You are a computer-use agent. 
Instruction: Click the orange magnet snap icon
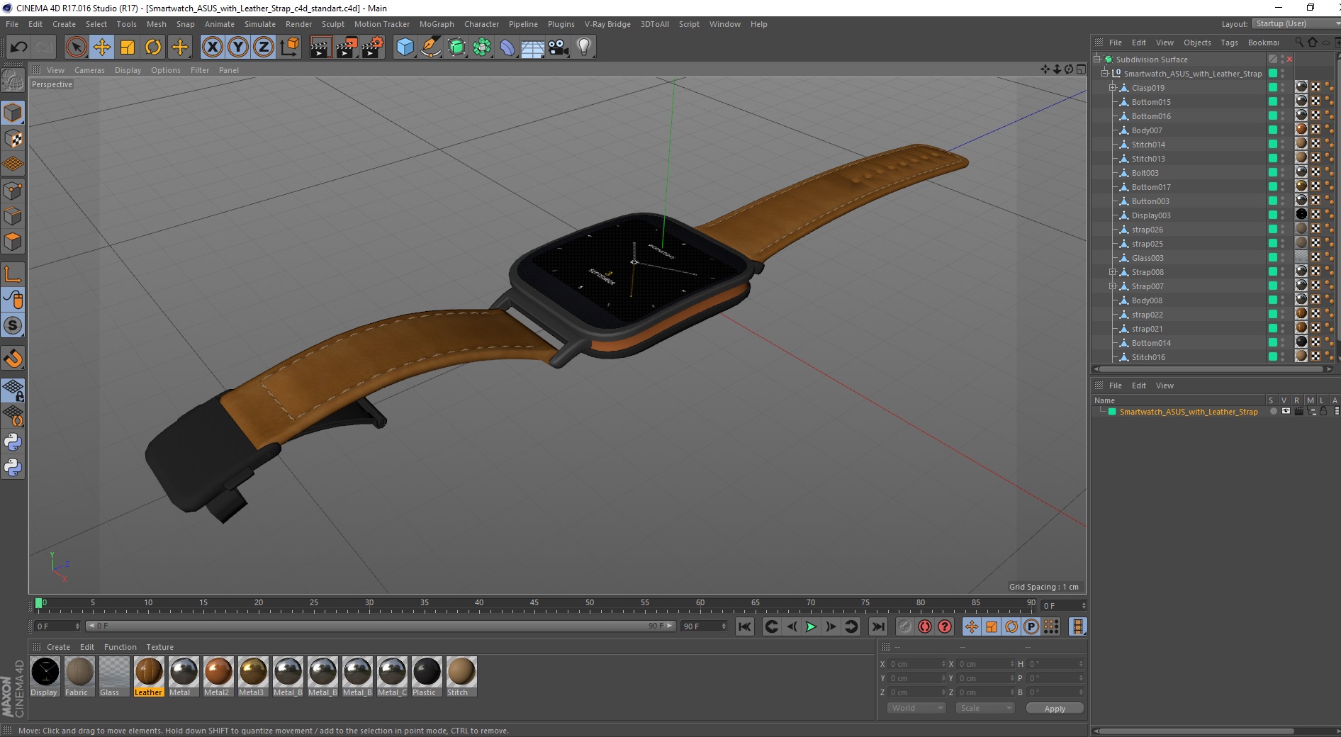13,359
